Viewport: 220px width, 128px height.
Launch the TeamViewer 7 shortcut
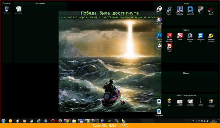[200, 37]
